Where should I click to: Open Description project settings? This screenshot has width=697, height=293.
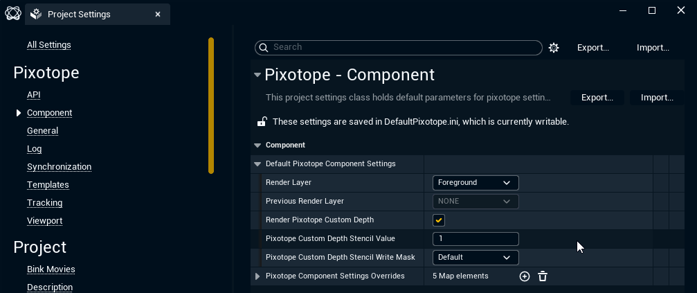pos(50,287)
